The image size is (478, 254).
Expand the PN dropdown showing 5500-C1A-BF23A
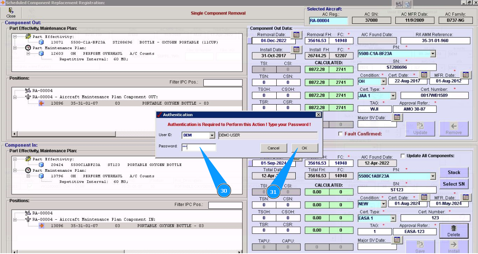[433, 54]
